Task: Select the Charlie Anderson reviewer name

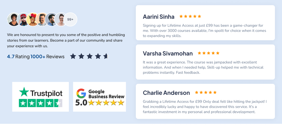Action: pos(166,93)
